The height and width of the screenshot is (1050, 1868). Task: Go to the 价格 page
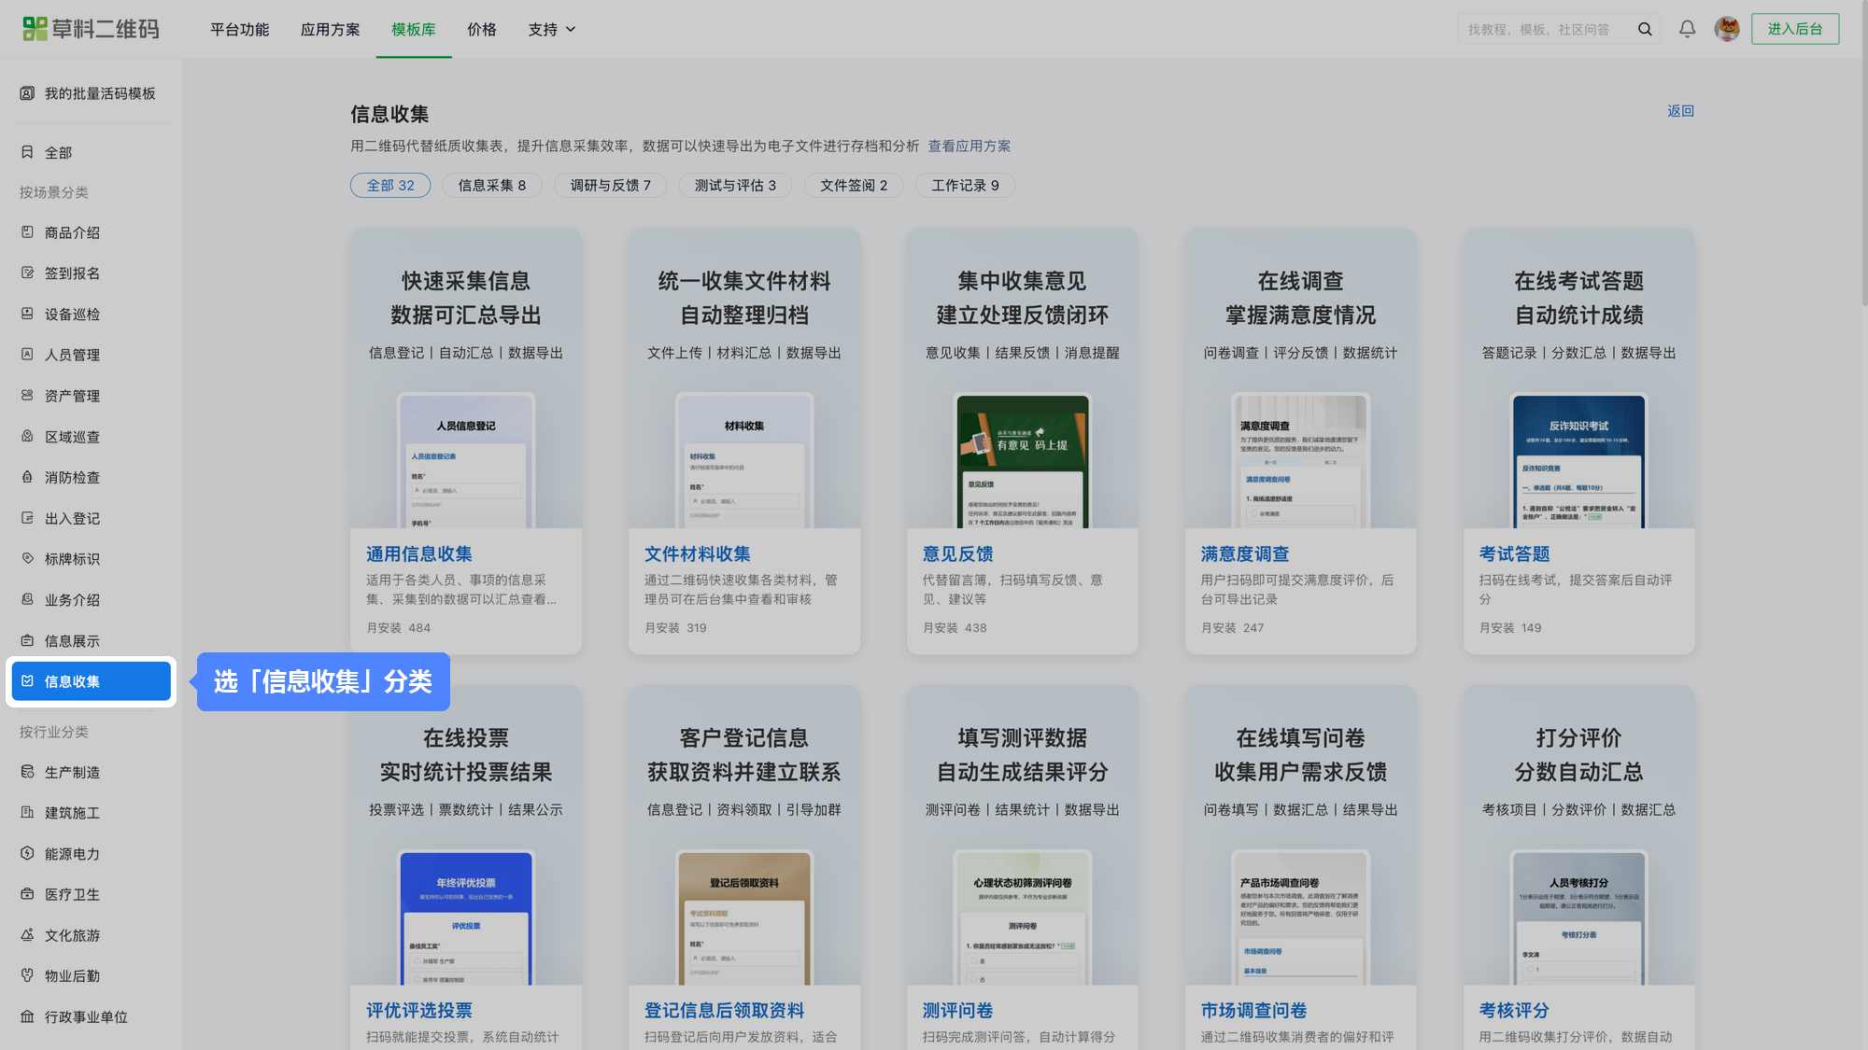tap(482, 29)
